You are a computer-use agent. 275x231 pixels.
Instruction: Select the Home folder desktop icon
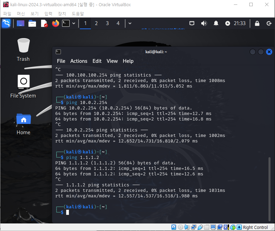[24, 124]
